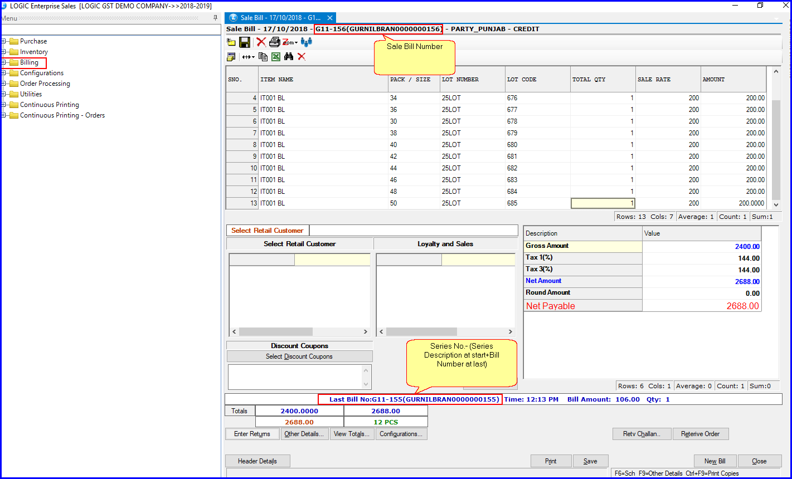Click the AMOUNT column header
The image size is (792, 479).
[733, 80]
